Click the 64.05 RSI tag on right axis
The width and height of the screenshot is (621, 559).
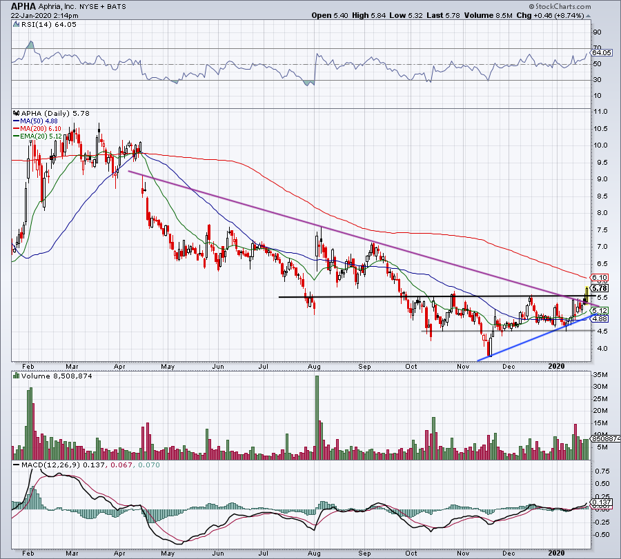pyautogui.click(x=602, y=52)
